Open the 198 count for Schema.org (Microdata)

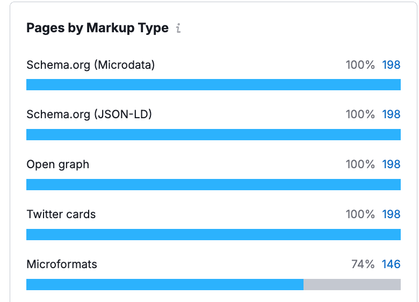pyautogui.click(x=391, y=65)
